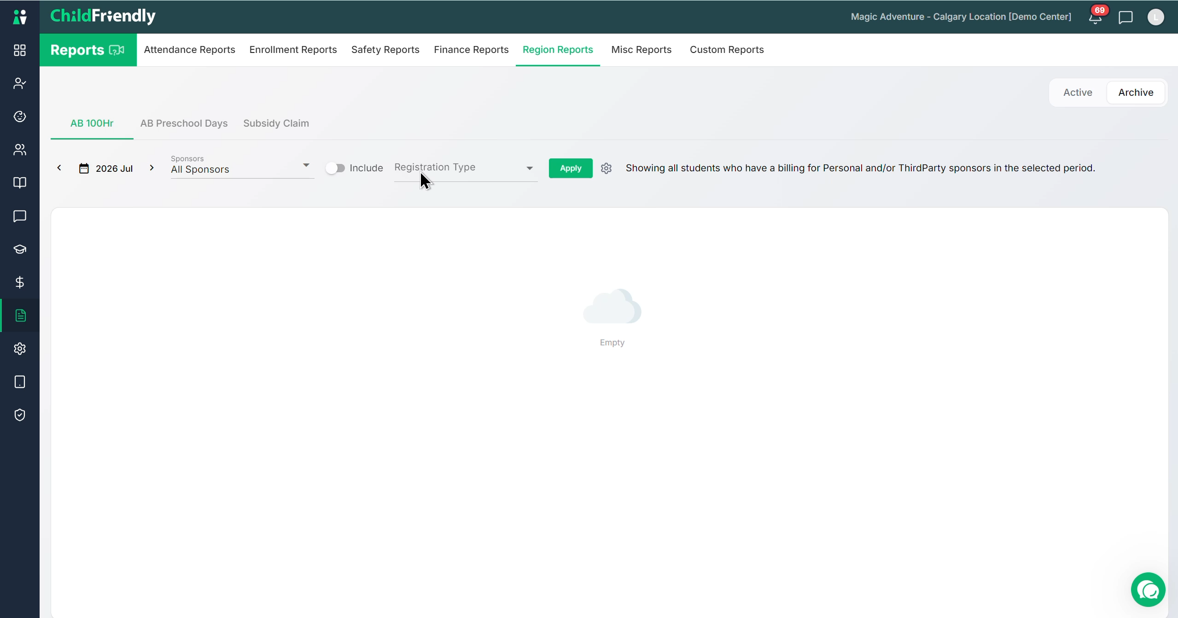The image size is (1178, 618).
Task: Launch the green chat support bubble
Action: click(x=1148, y=589)
